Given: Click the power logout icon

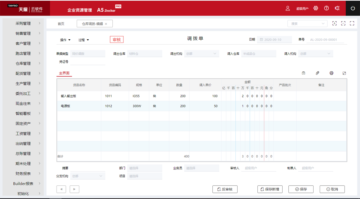Looking at the screenshot, I should pos(353,8).
